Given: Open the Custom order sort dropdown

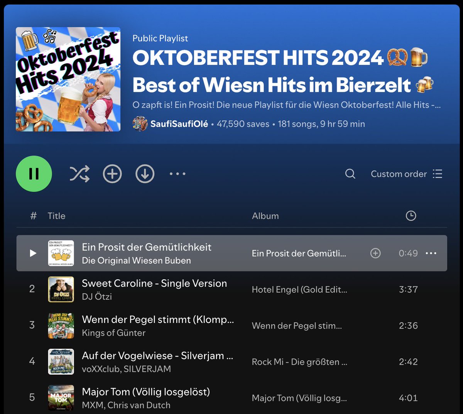Looking at the screenshot, I should point(407,174).
